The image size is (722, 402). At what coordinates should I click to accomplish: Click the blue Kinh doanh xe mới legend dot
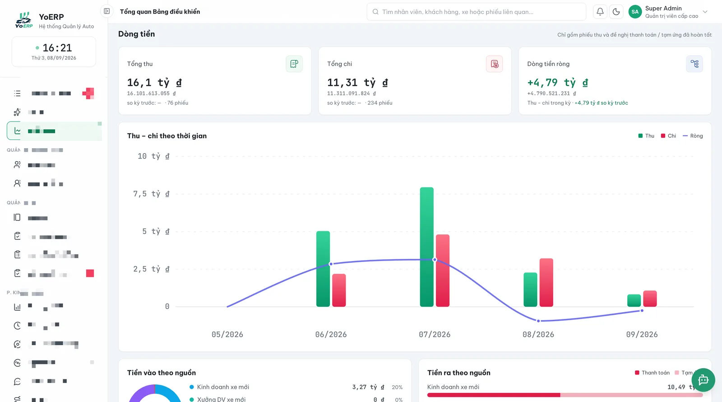point(192,387)
